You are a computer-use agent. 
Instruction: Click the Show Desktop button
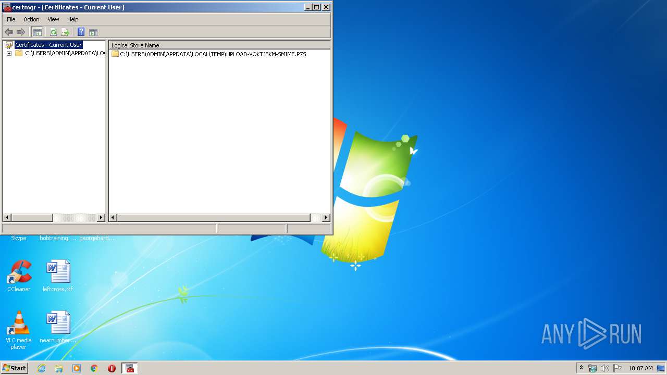click(x=662, y=368)
